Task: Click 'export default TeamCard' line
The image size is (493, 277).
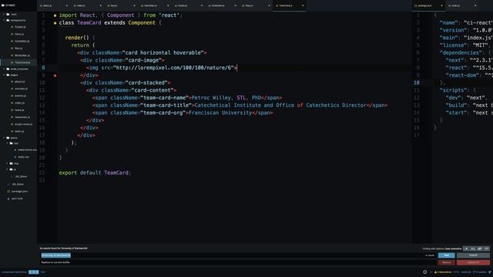Action: [95, 172]
